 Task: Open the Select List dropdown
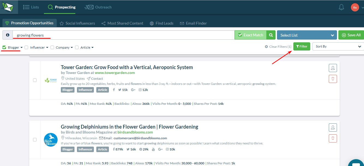tap(307, 35)
